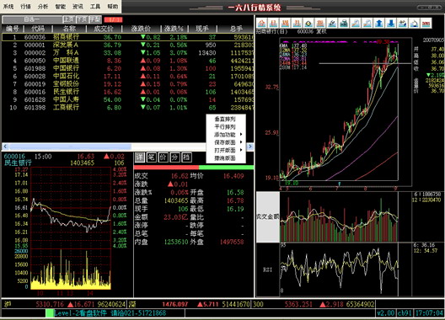Click the 上页 previous page button
The image size is (445, 320).
click(69, 19)
